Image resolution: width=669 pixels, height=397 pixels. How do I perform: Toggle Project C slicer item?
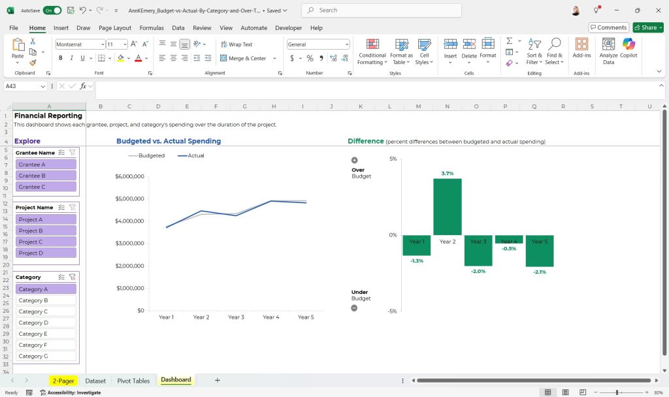click(x=46, y=242)
